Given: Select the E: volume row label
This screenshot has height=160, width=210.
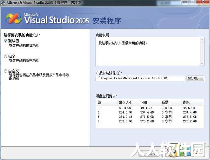Looking at the screenshot, I should pos(99,117).
